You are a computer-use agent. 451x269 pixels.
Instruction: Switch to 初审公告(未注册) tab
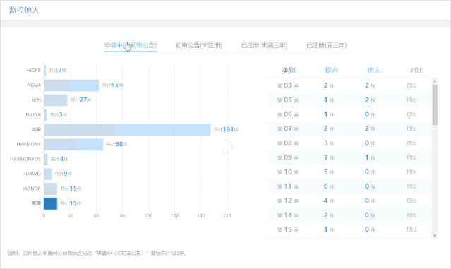pos(199,45)
